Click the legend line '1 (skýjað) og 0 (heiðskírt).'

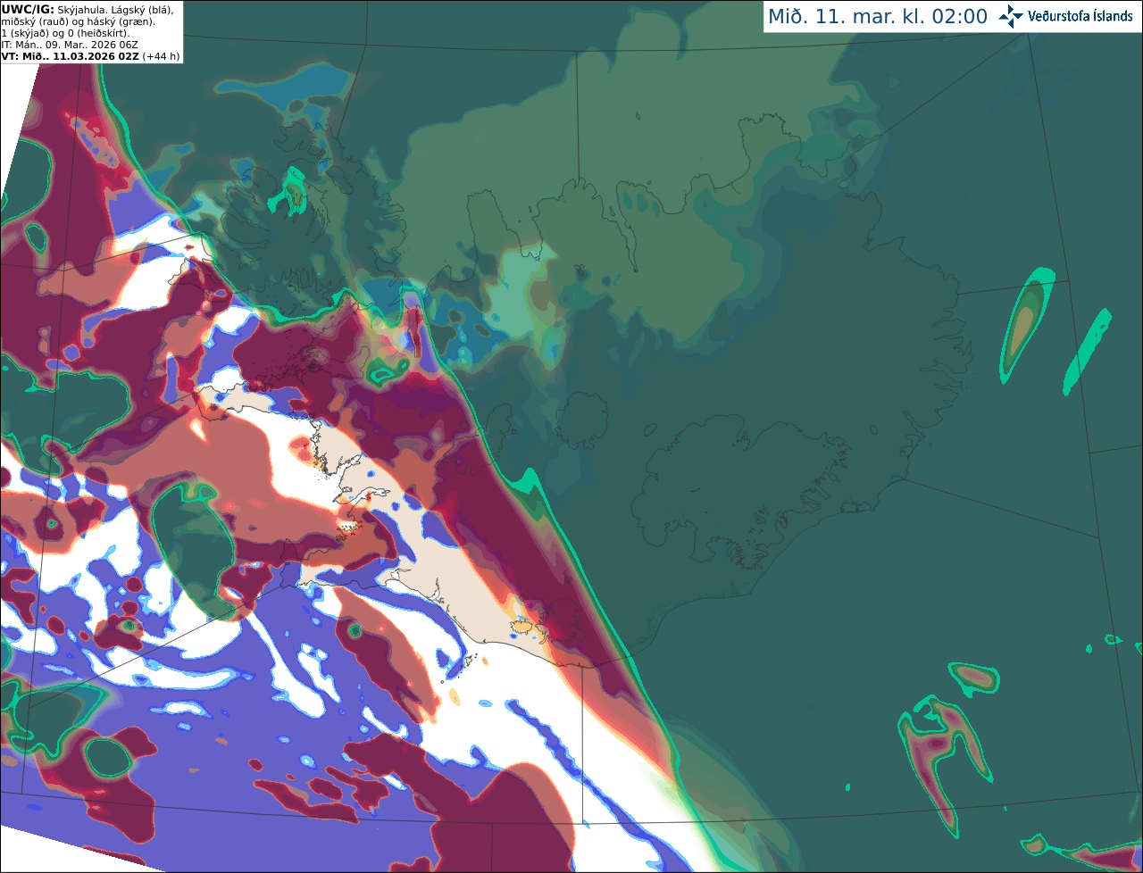(65, 33)
